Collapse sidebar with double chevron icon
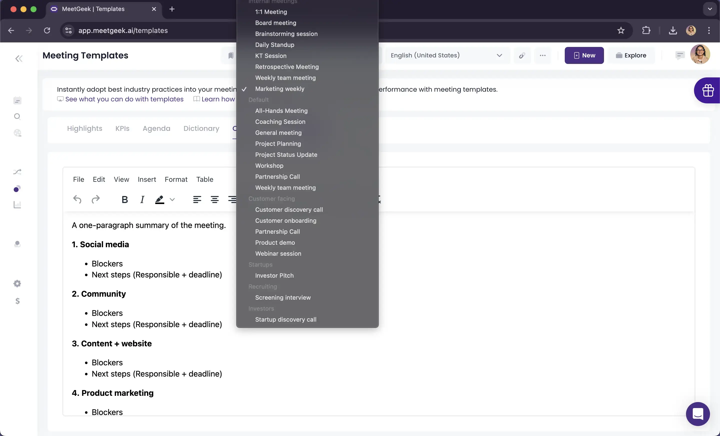This screenshot has width=720, height=436. pyautogui.click(x=19, y=59)
